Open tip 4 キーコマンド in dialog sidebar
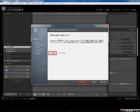This screenshot has height=112, width=140. coord(39,51)
